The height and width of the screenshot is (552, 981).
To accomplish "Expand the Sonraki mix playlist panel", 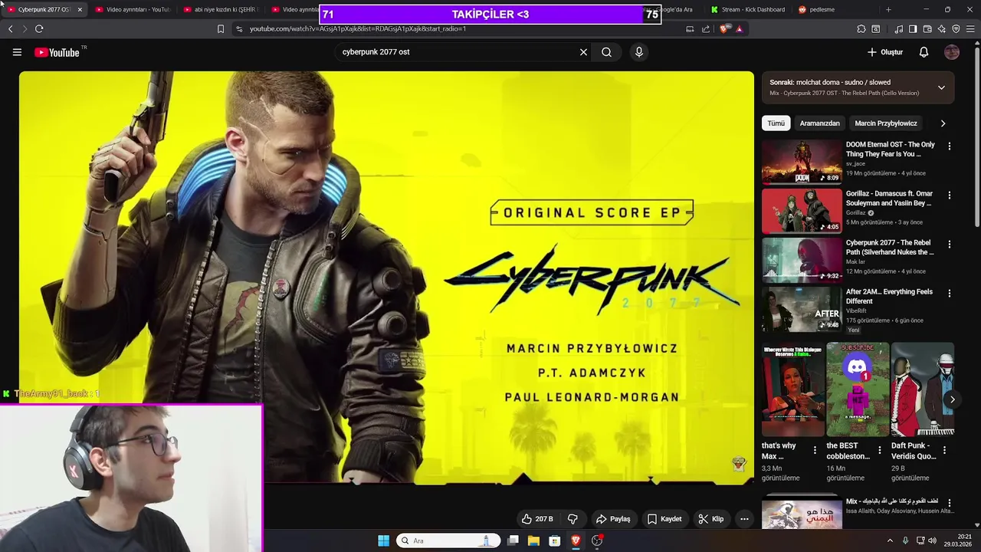I will pos(941,87).
